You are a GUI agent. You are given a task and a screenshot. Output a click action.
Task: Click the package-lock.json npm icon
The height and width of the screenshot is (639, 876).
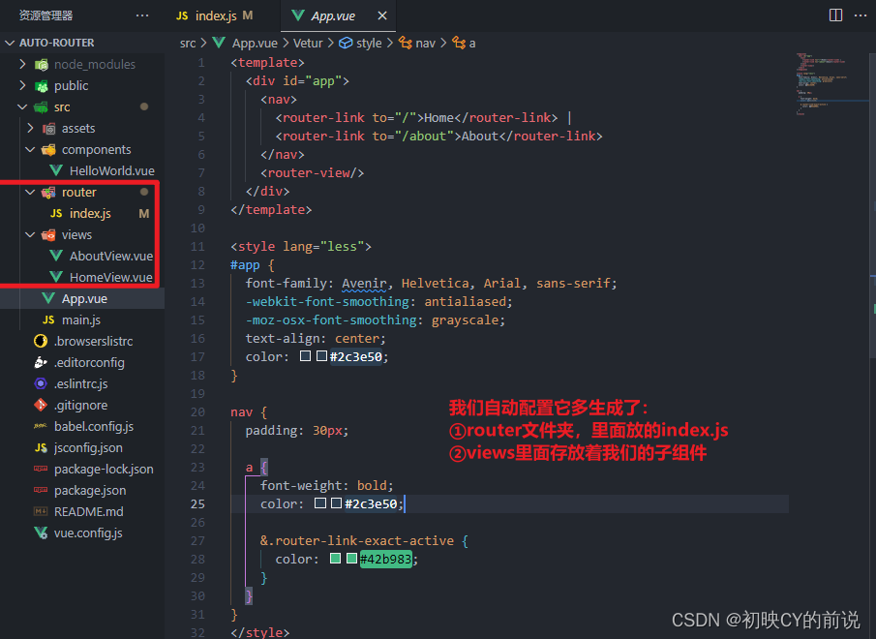pyautogui.click(x=41, y=469)
